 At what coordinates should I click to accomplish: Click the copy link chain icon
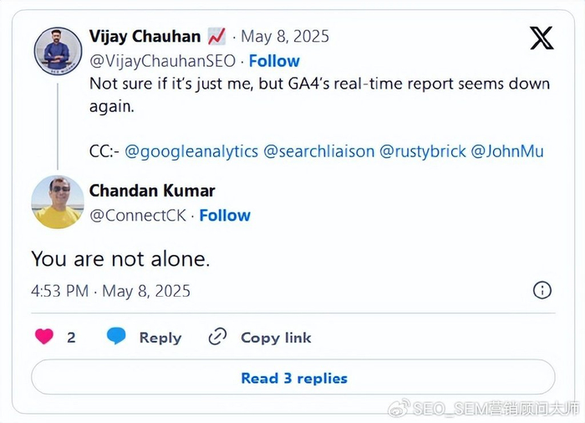click(x=217, y=337)
